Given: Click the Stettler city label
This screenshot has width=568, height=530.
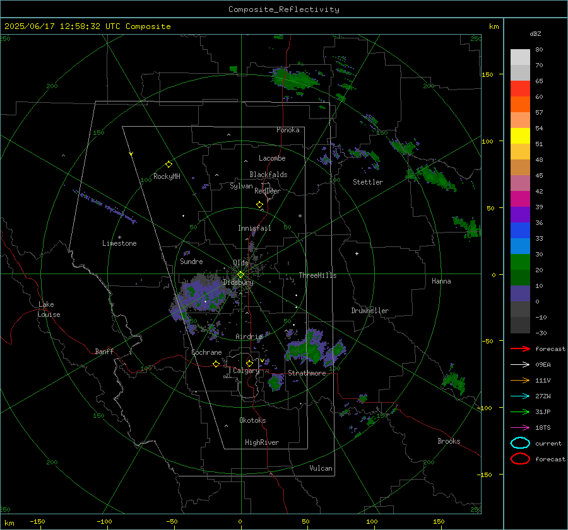Looking at the screenshot, I should coord(368,182).
